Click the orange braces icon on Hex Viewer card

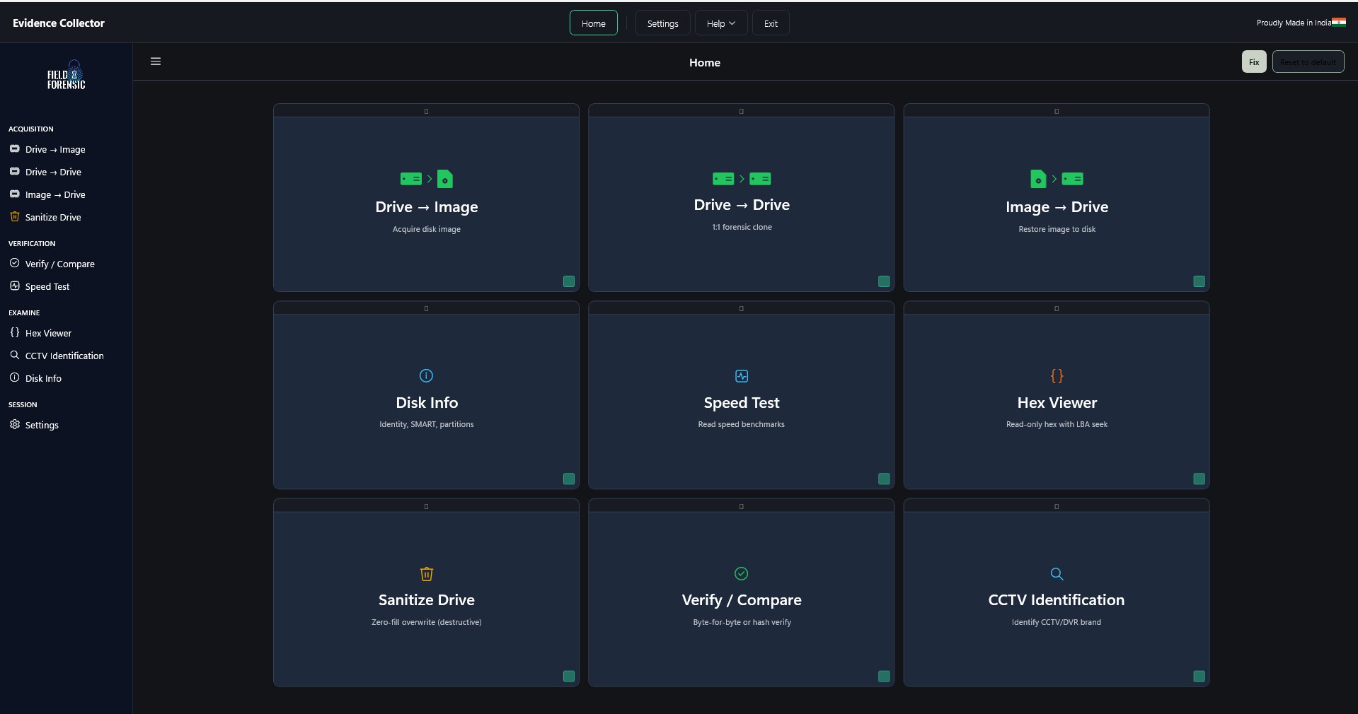(1057, 375)
